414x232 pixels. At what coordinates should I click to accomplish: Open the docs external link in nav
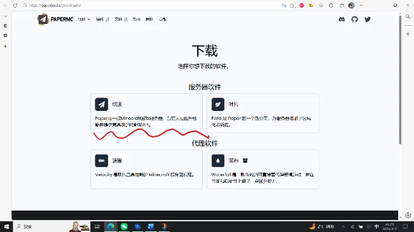(x=121, y=19)
